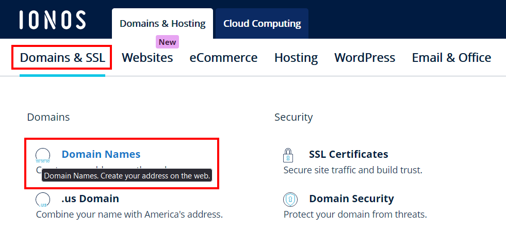Open the Domains & SSL menu
506x229 pixels.
tap(62, 58)
